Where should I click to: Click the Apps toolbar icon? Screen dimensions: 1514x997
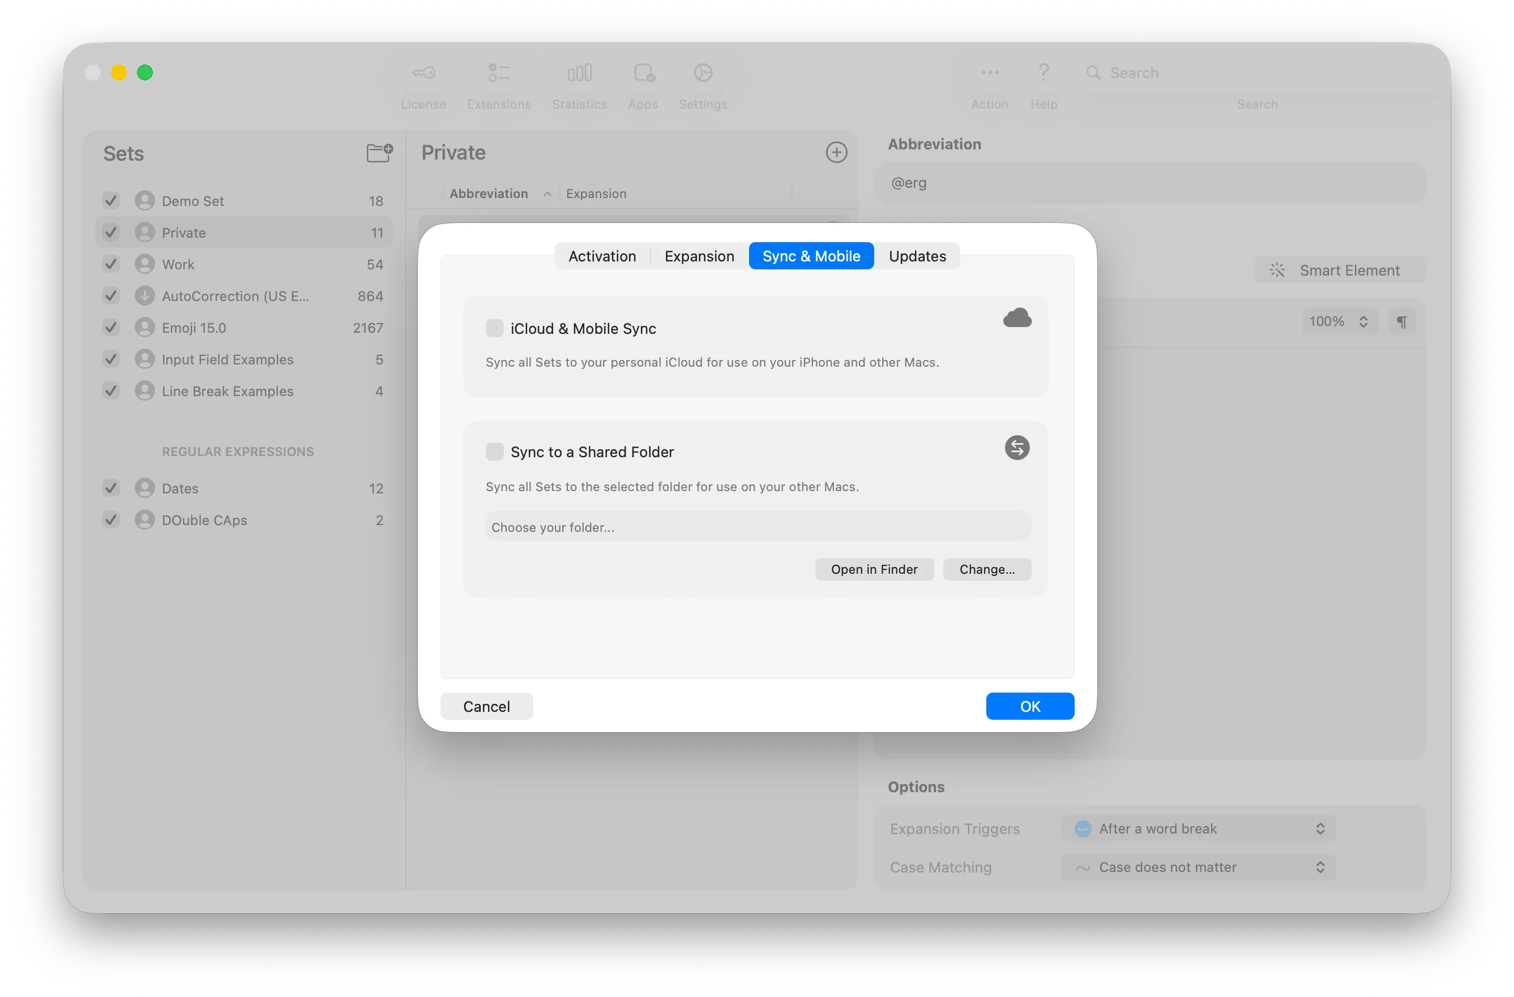[643, 73]
